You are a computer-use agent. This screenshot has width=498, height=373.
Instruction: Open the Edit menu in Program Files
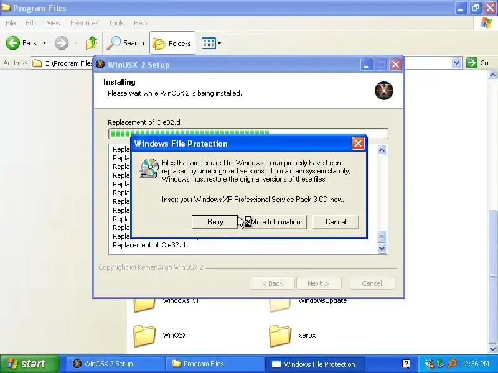[x=31, y=23]
